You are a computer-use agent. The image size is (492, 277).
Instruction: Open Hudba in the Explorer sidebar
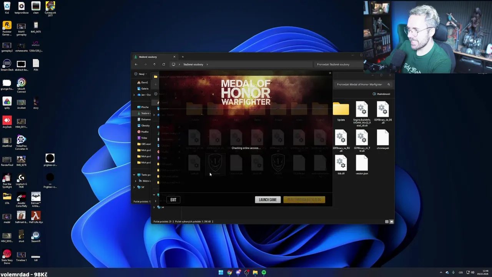143,132
